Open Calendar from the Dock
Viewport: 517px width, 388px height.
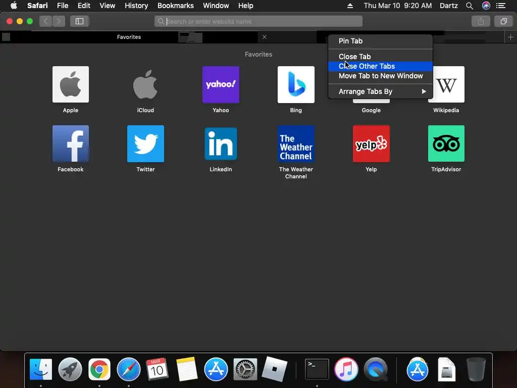pos(158,369)
